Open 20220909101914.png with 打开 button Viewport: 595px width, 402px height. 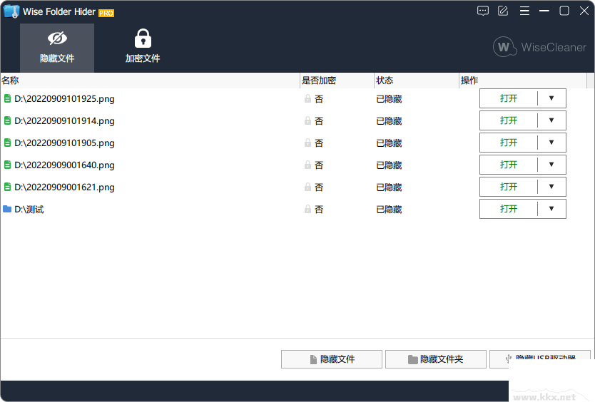(509, 120)
